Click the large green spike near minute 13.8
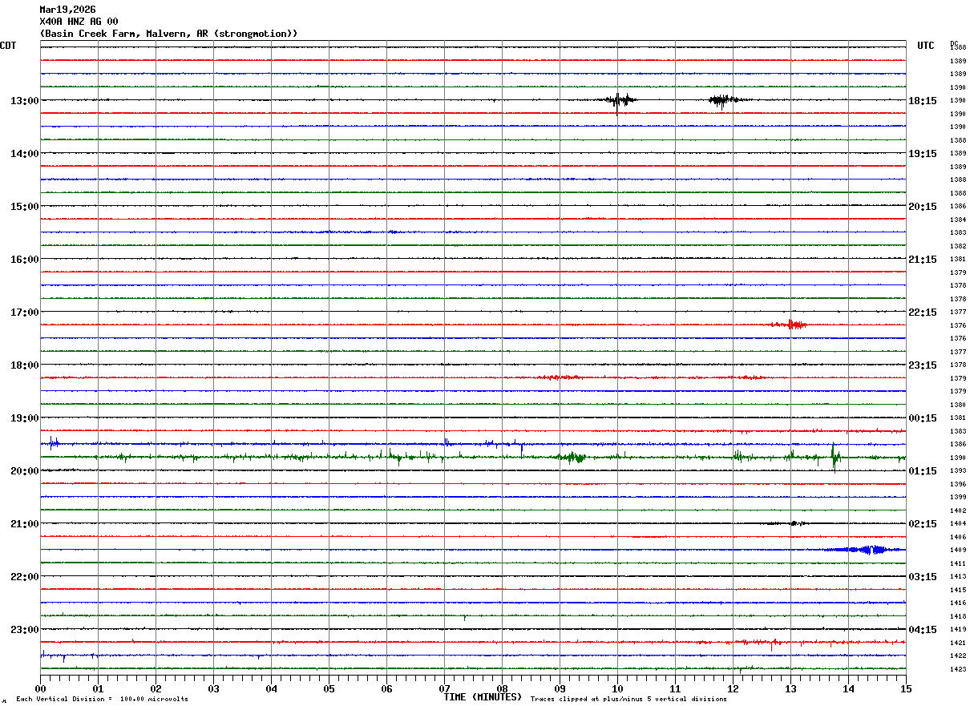This screenshot has height=710, width=970. pyautogui.click(x=835, y=457)
